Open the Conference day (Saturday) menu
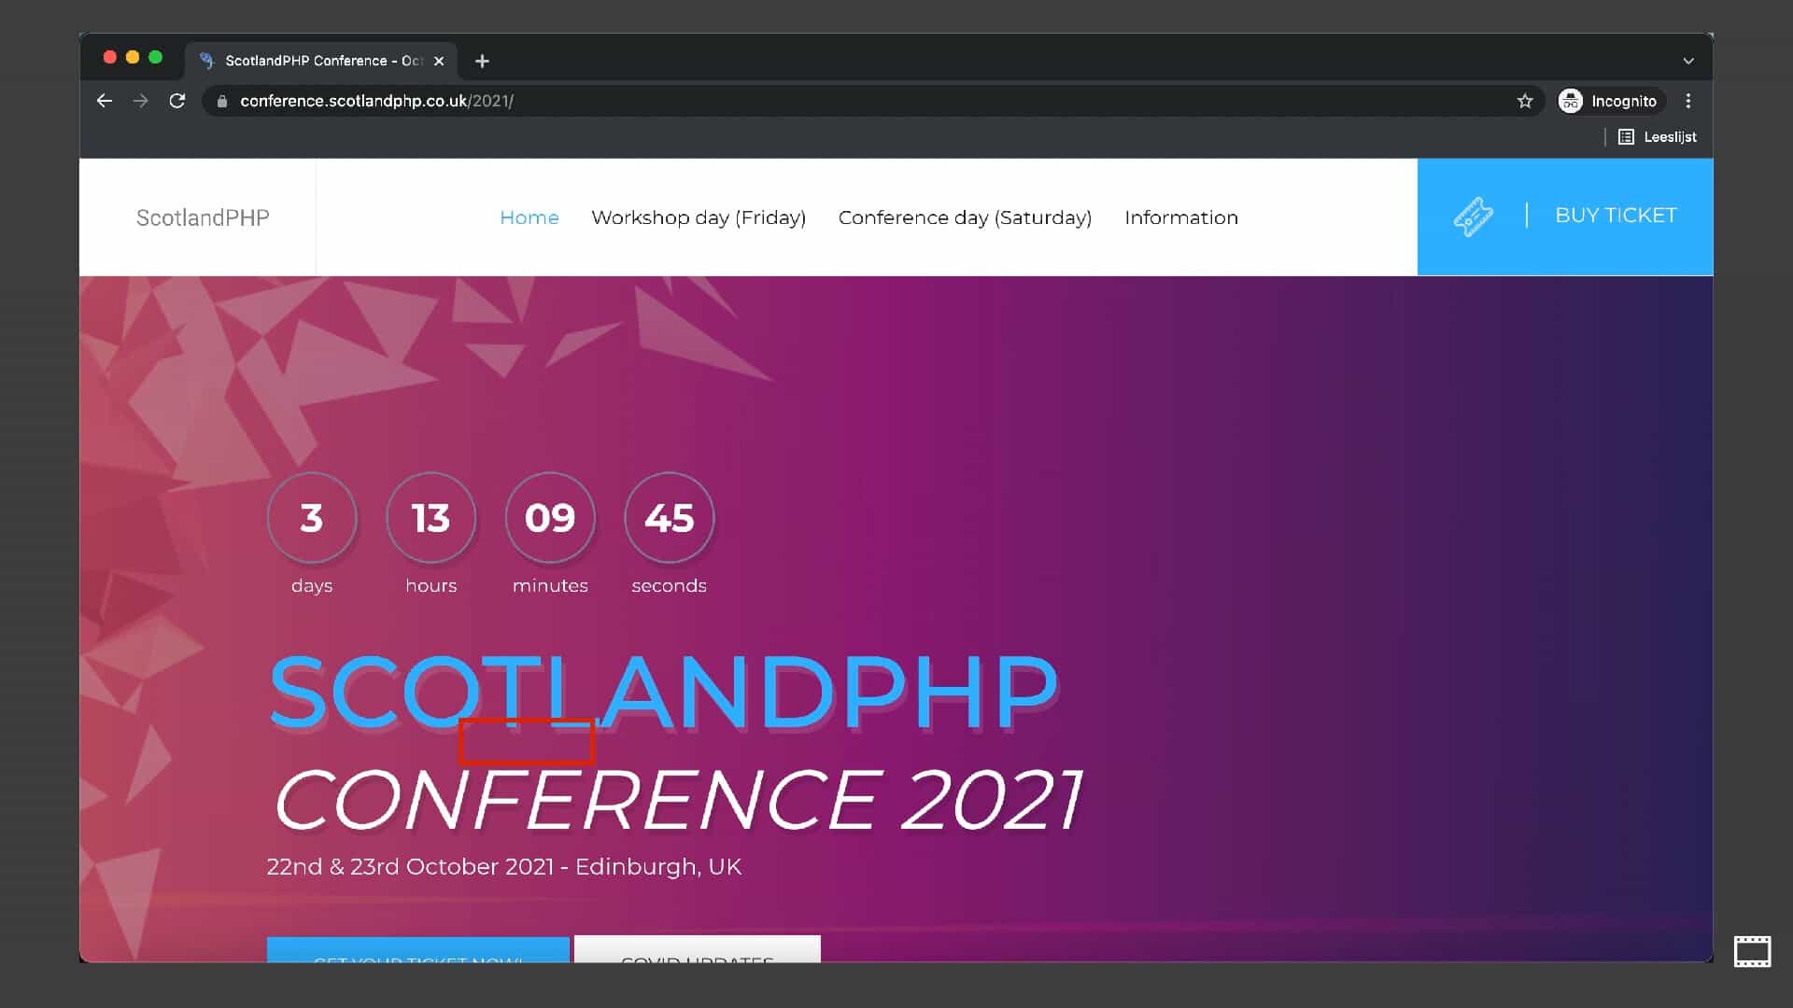1793x1008 pixels. point(965,217)
